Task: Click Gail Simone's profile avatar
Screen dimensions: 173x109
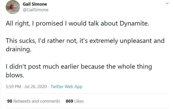Action: coord(13,7)
